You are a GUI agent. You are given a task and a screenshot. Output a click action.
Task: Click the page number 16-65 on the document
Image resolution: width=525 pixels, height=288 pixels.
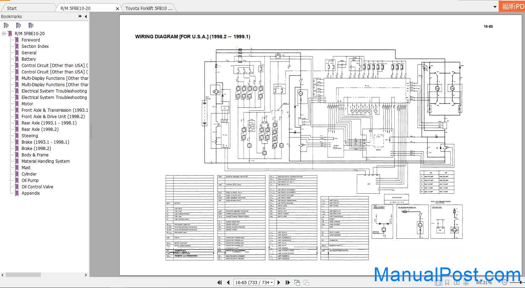pos(488,26)
